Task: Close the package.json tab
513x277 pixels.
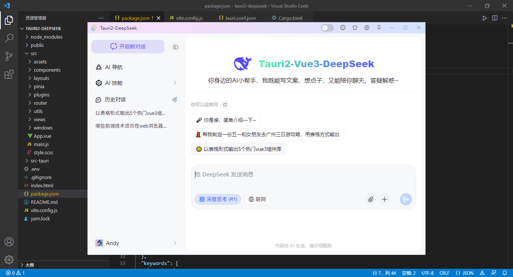Action: 159,18
